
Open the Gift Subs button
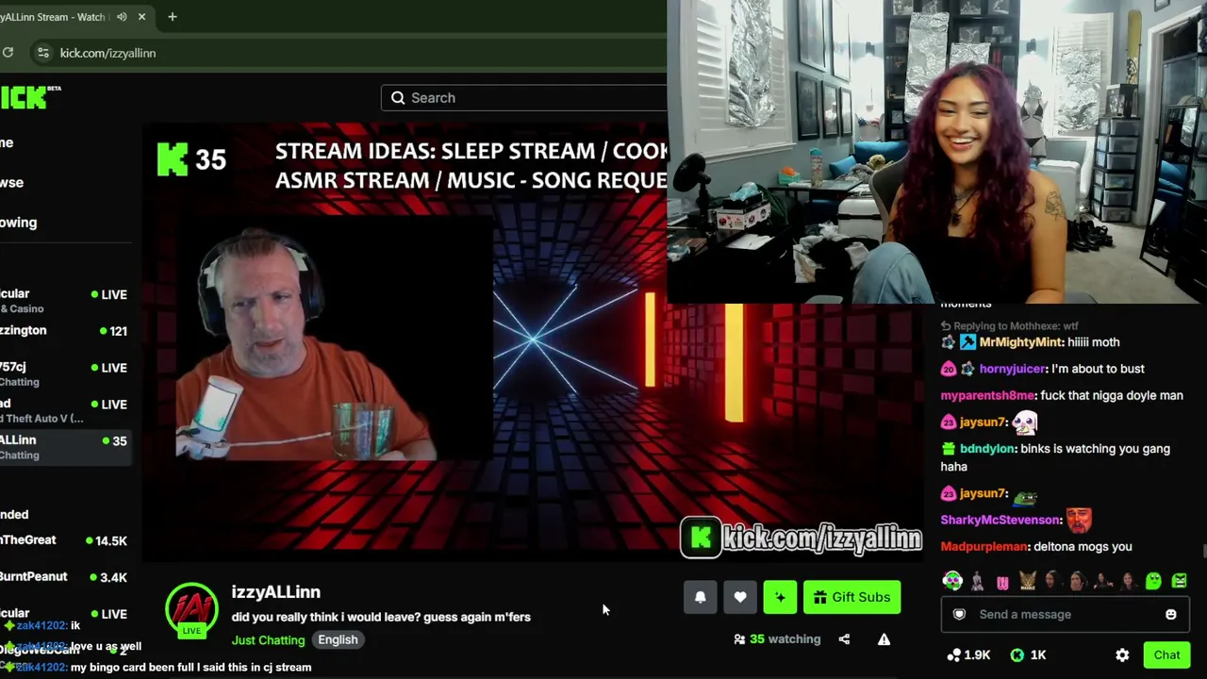[852, 597]
